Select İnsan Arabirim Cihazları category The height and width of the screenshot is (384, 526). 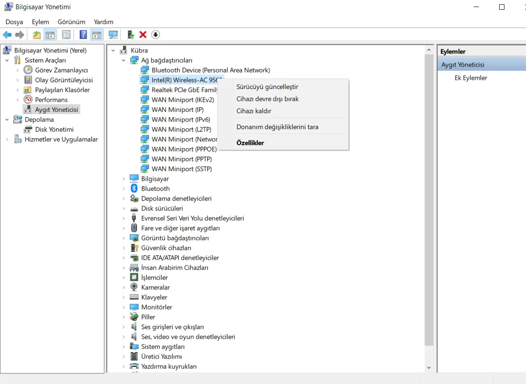point(175,268)
